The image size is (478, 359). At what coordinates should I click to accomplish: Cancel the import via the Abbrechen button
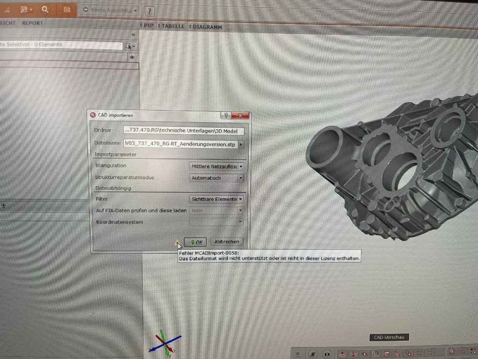point(226,242)
